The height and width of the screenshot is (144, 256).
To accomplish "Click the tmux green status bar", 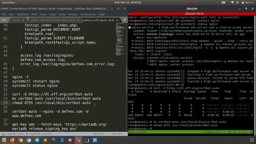I will (x=191, y=132).
